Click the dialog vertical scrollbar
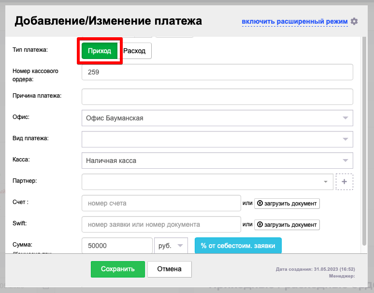This screenshot has width=374, height=293. [x=364, y=141]
